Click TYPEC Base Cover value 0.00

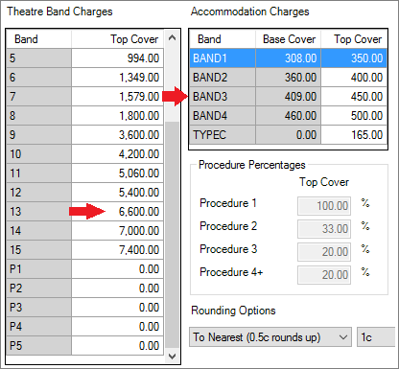pos(289,135)
